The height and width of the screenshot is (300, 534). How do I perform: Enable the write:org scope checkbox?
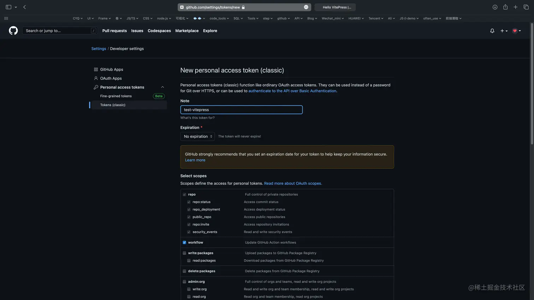click(x=189, y=289)
